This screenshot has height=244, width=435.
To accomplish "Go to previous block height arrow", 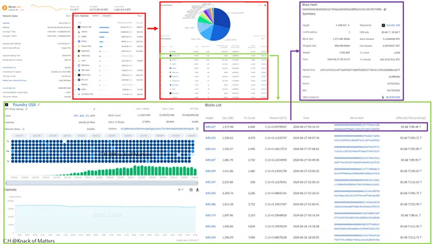I will [336, 25].
